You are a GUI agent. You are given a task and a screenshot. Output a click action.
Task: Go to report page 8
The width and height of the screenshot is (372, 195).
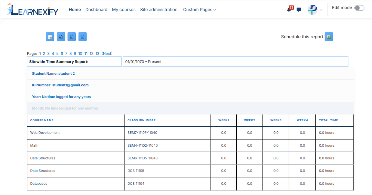(x=71, y=54)
